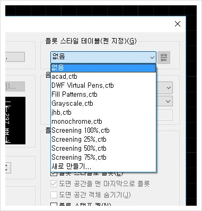Choose Screening 100%.ctb

(x=103, y=131)
